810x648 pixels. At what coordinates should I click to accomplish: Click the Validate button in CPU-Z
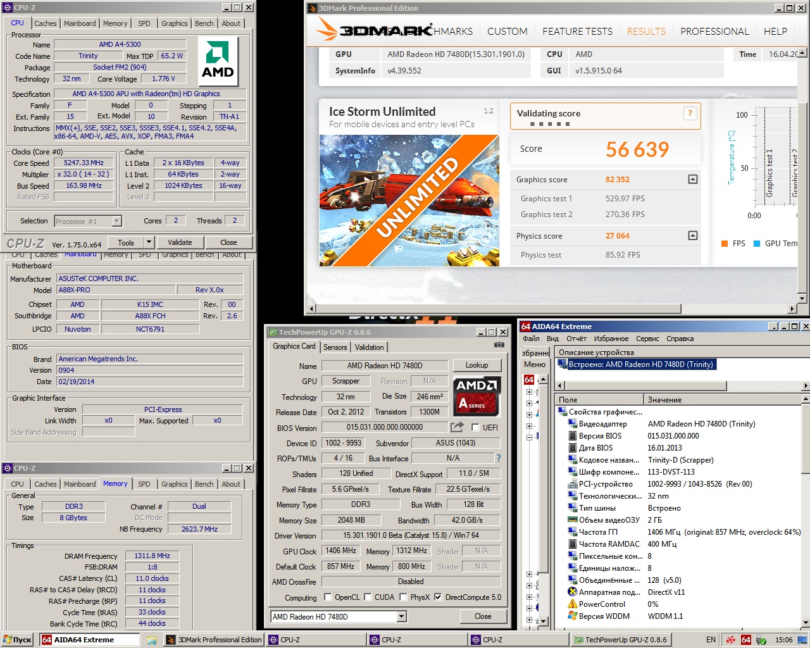[x=180, y=242]
